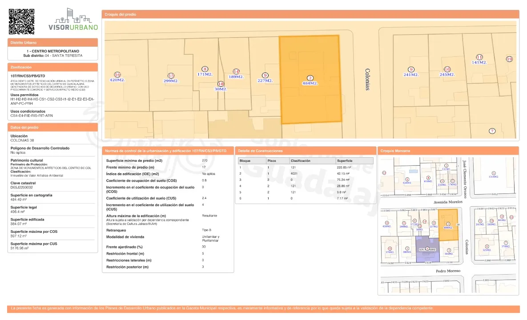Click the José Clemente Orozco street label

pyautogui.click(x=464, y=179)
